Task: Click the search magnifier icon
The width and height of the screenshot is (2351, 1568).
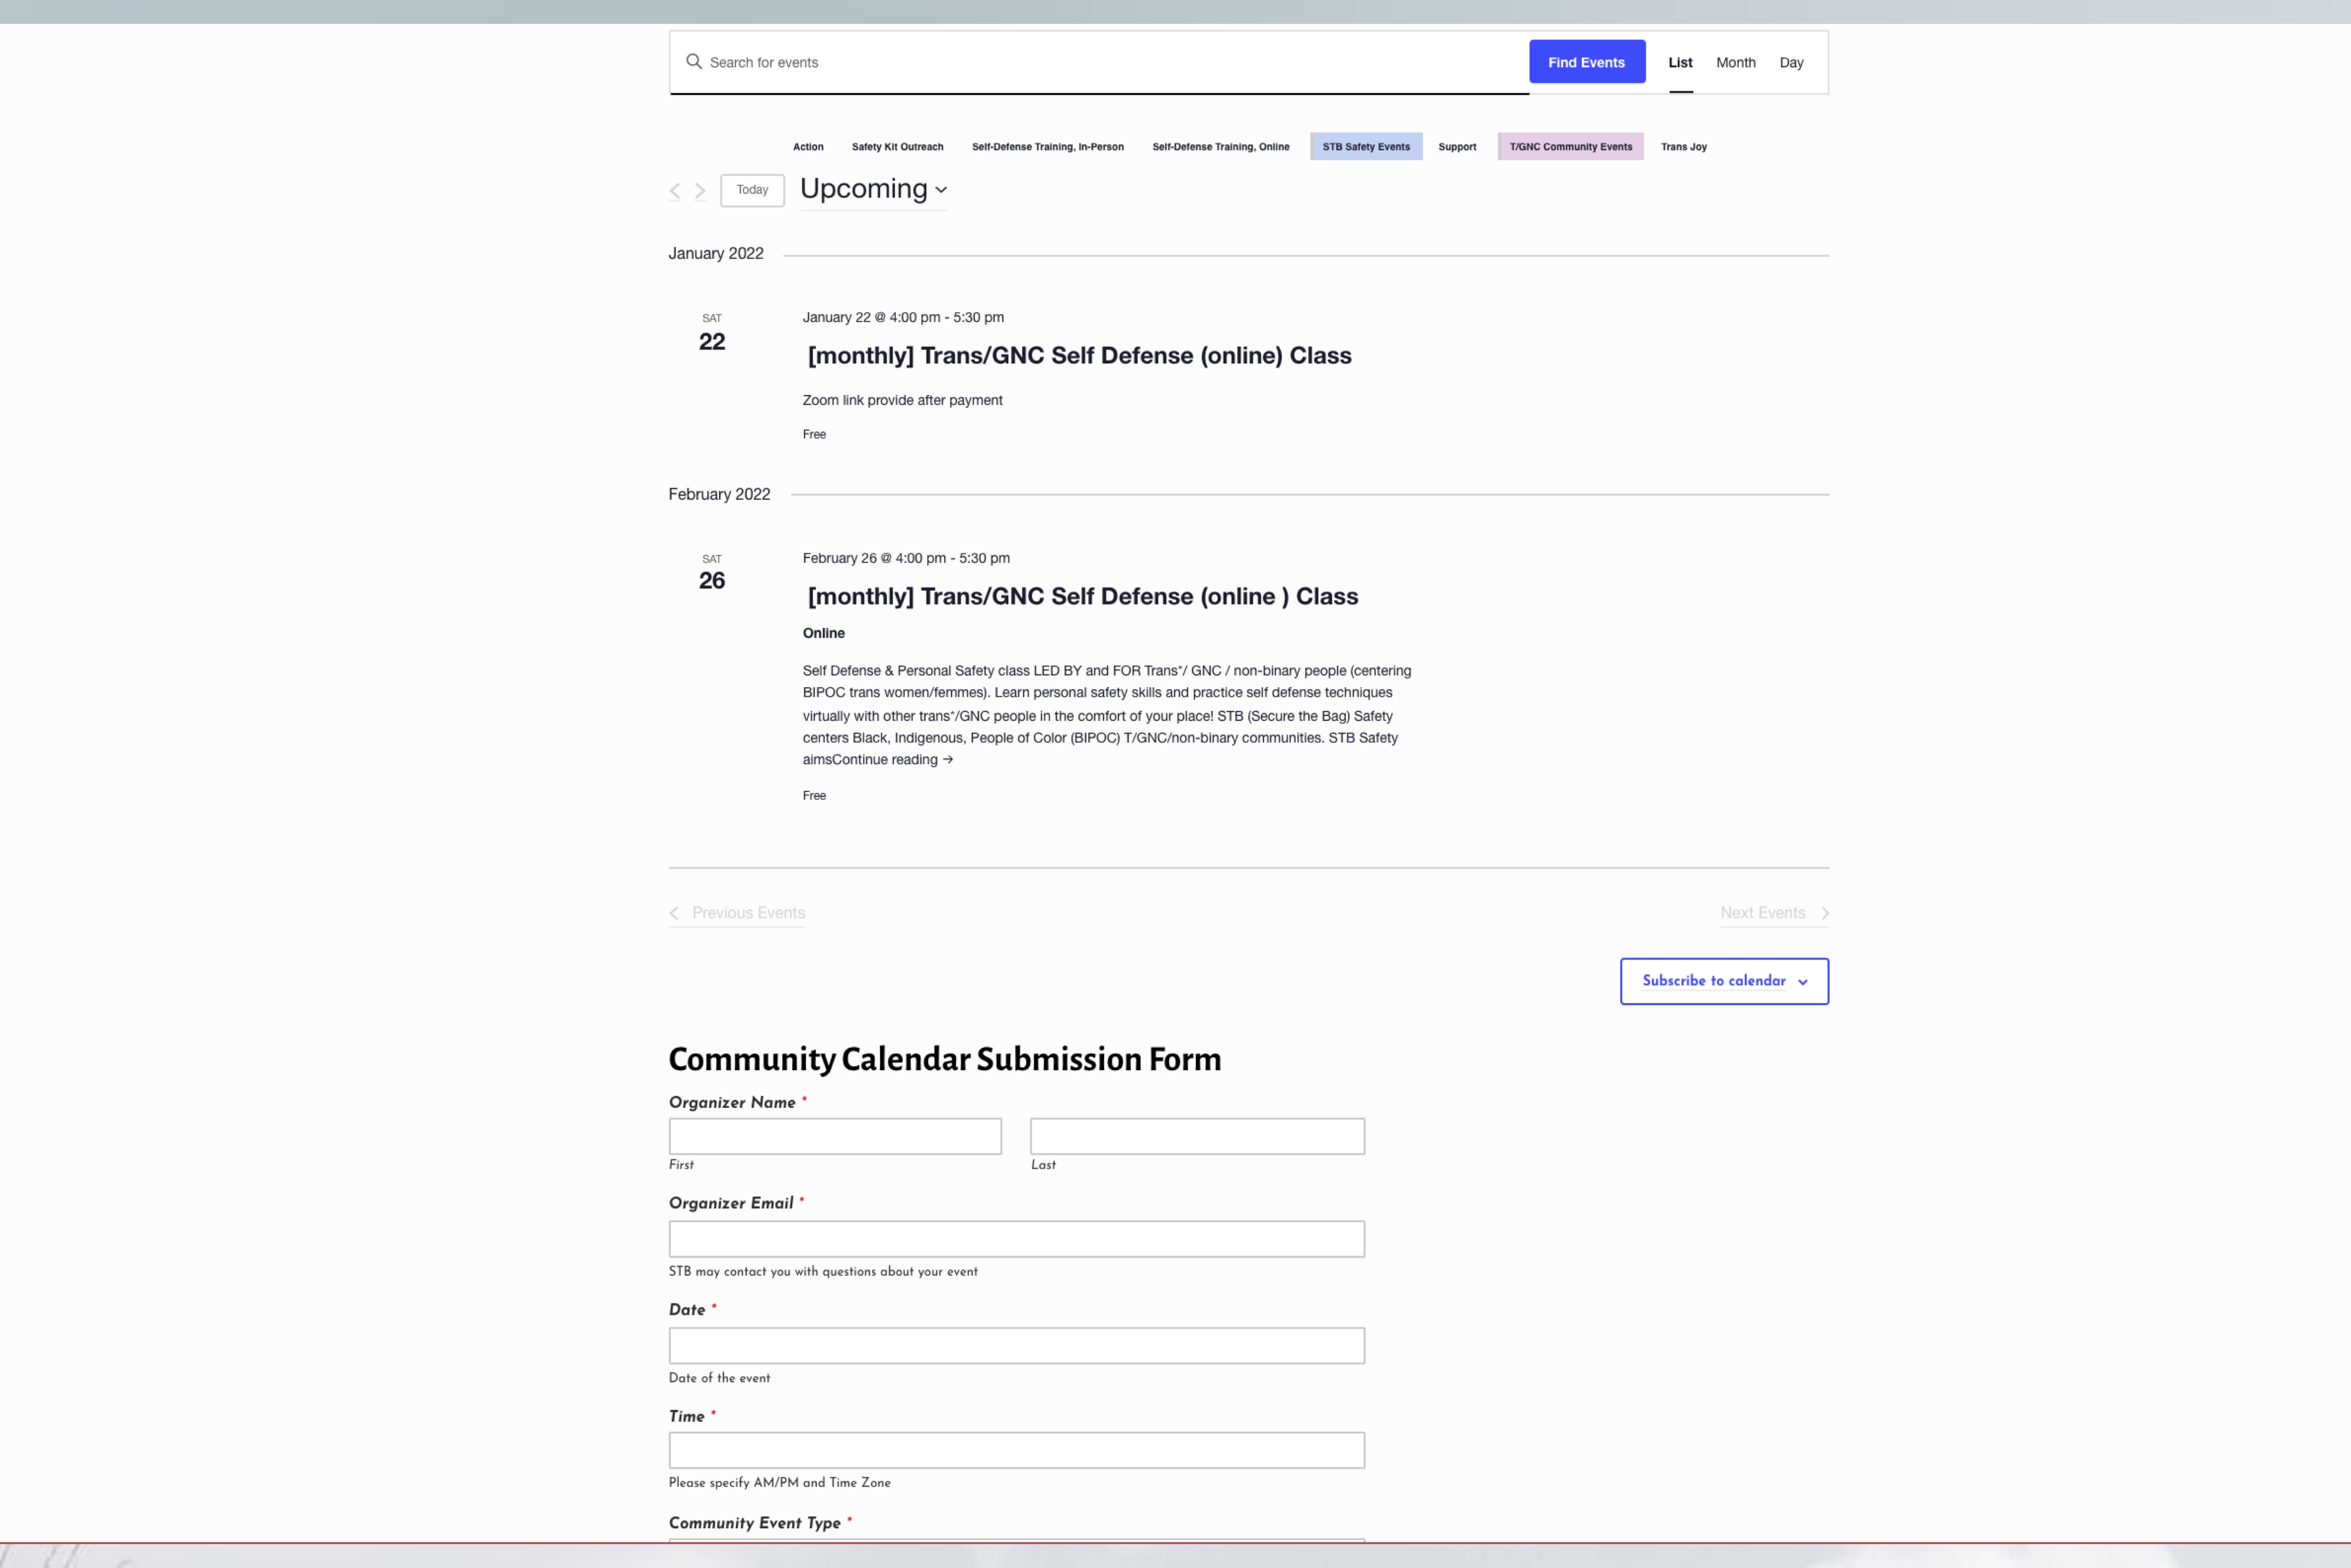Action: pyautogui.click(x=693, y=62)
